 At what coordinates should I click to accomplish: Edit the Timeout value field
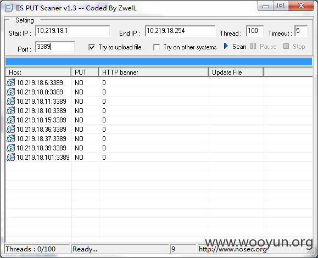(x=301, y=31)
